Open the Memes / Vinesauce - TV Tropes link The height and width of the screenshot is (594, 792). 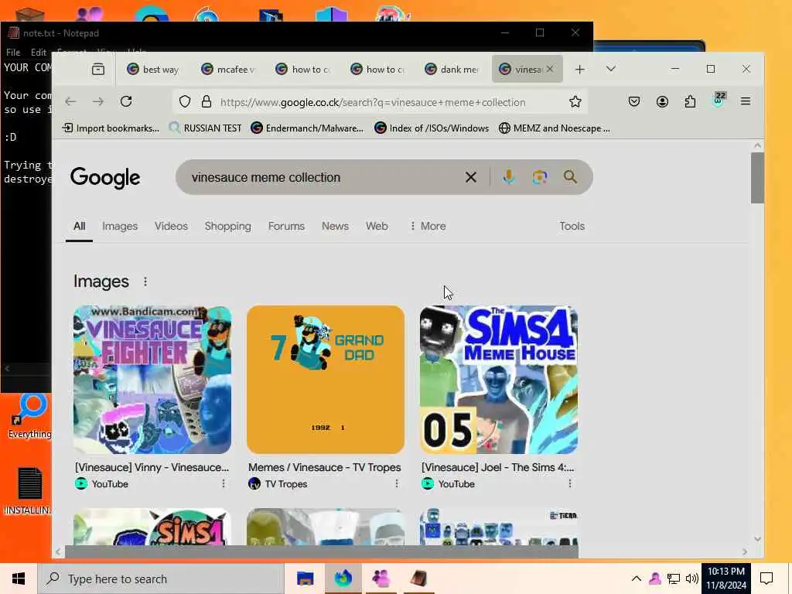point(325,467)
